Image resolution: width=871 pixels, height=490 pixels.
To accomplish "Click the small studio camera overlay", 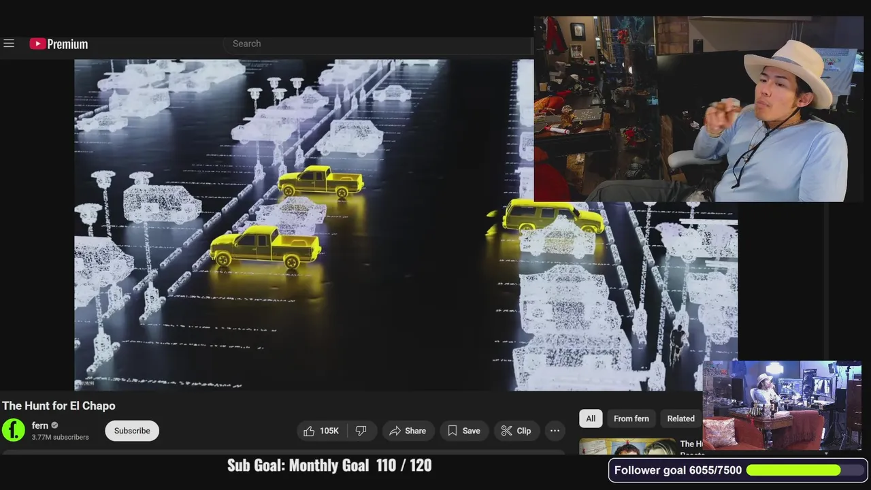I will tap(782, 406).
